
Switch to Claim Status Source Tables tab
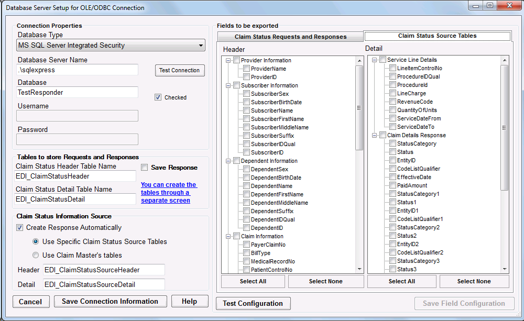point(437,36)
